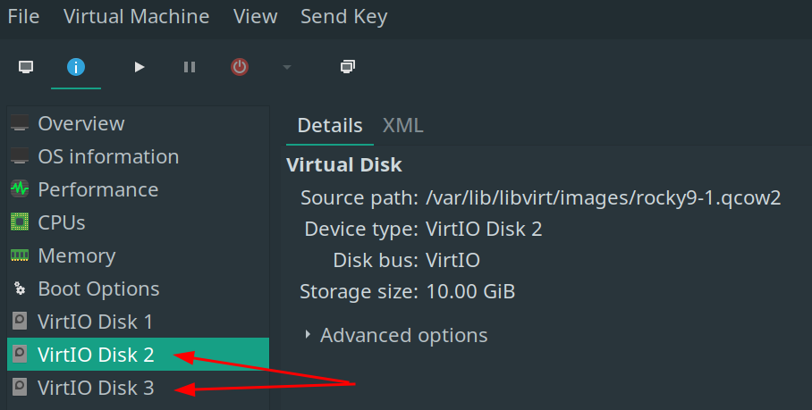Open the View menu
Screen dimensions: 812x410
click(x=255, y=16)
